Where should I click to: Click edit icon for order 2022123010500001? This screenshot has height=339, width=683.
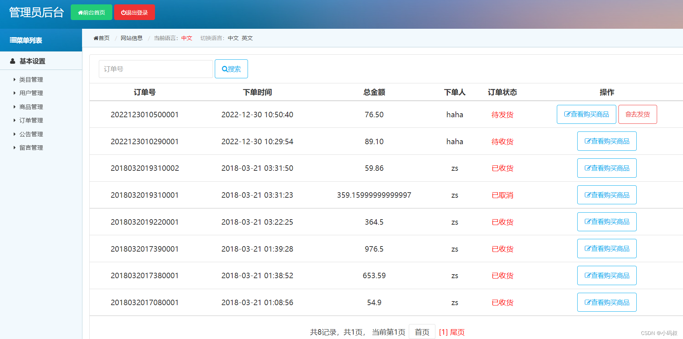coord(567,114)
